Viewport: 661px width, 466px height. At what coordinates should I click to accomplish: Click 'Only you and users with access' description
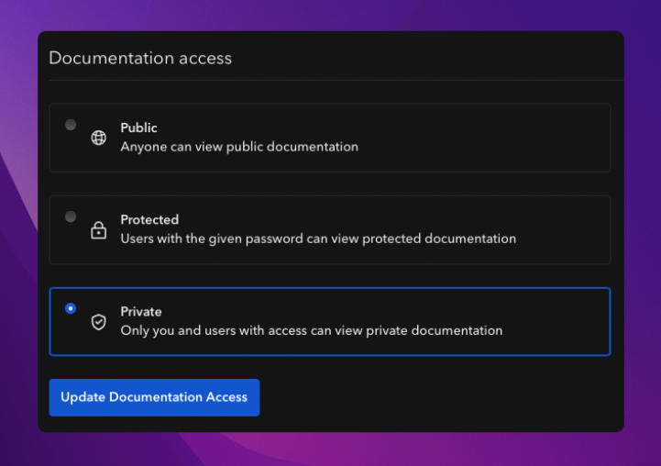[x=312, y=330]
